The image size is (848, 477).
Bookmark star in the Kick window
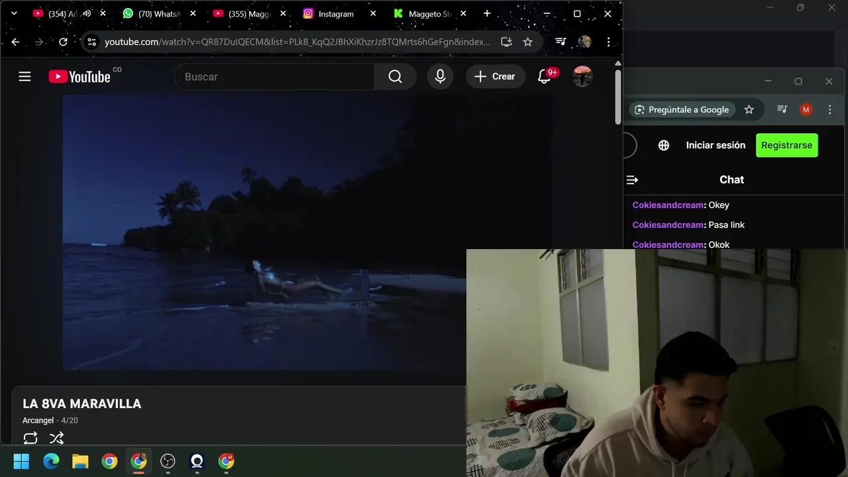[749, 110]
